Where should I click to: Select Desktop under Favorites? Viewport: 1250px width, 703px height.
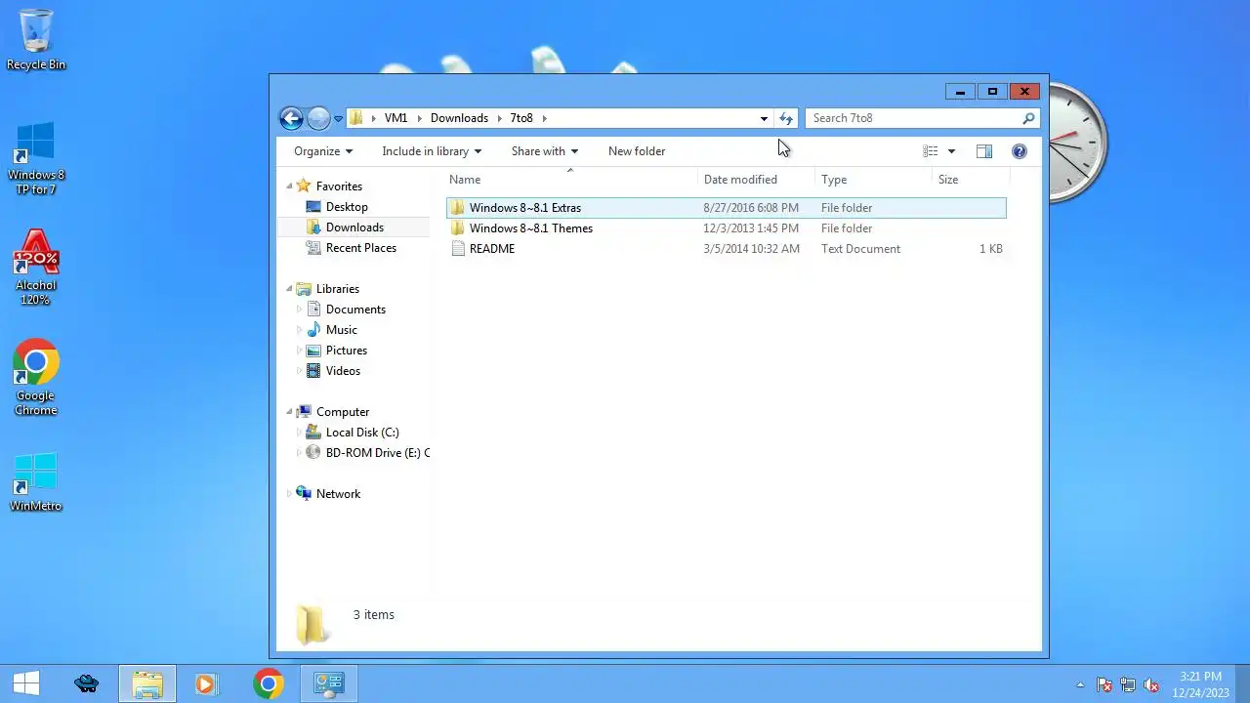coord(347,207)
